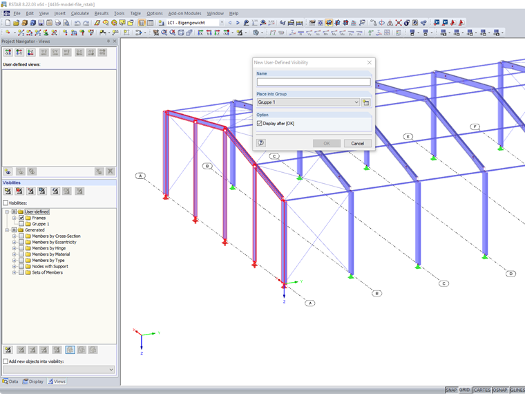Image resolution: width=525 pixels, height=394 pixels.
Task: Pin the Project Navigator panel
Action: [x=108, y=41]
